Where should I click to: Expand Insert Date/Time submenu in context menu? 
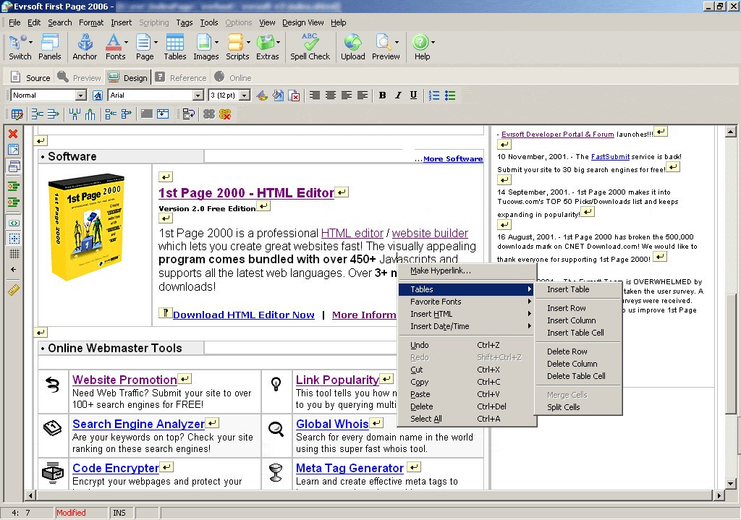(x=467, y=326)
